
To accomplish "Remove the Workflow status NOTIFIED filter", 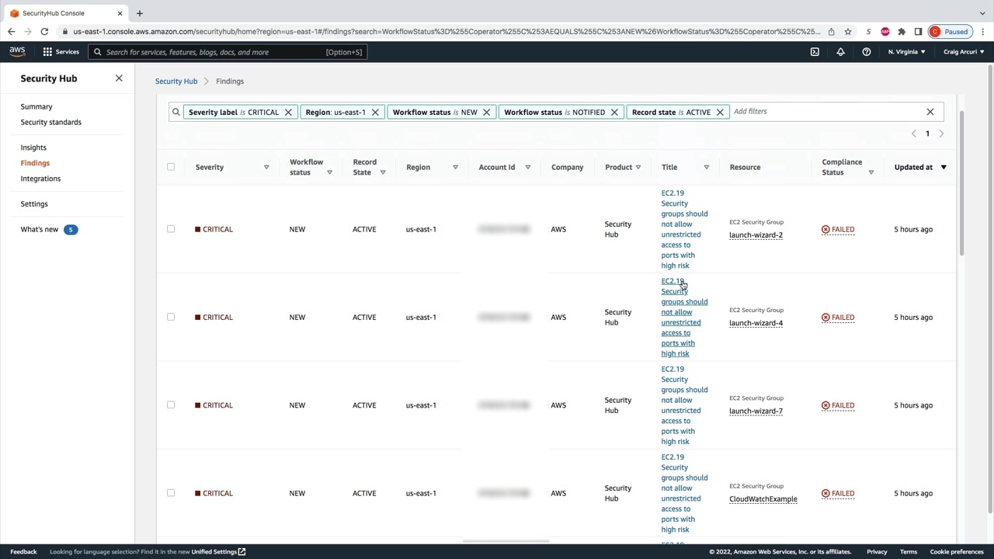I will click(x=614, y=112).
